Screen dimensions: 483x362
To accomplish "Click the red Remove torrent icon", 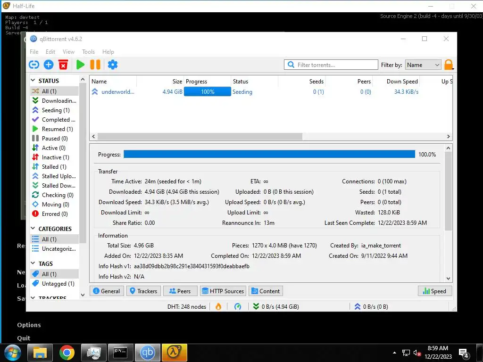I will coord(63,65).
